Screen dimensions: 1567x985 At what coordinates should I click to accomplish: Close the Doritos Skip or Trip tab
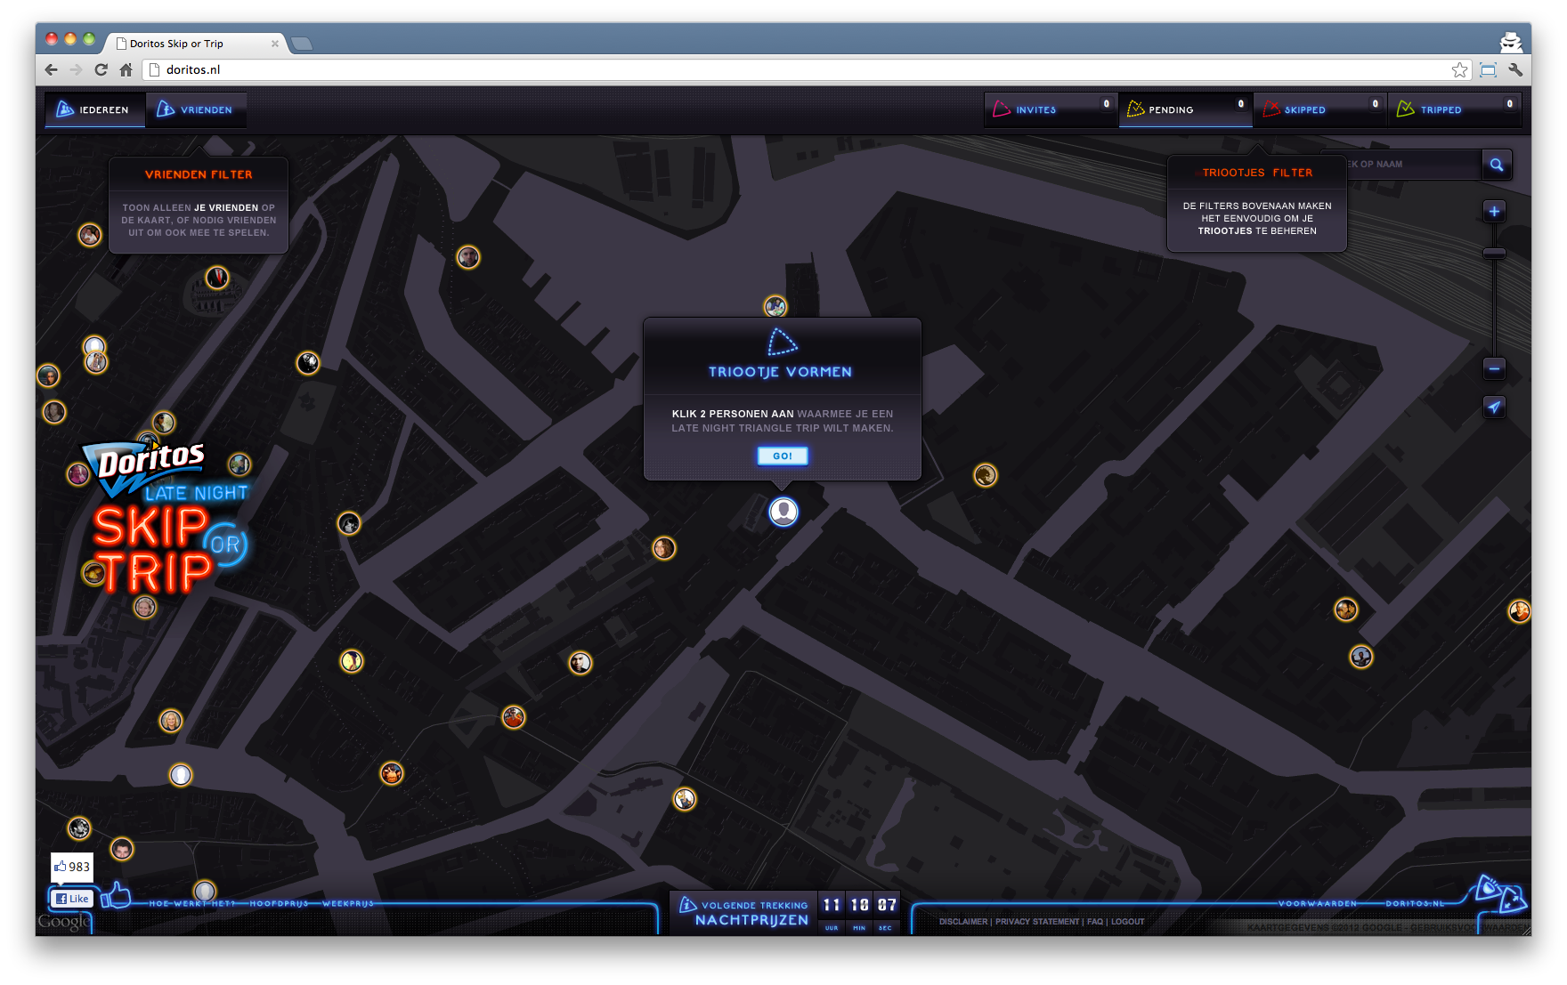[x=275, y=44]
